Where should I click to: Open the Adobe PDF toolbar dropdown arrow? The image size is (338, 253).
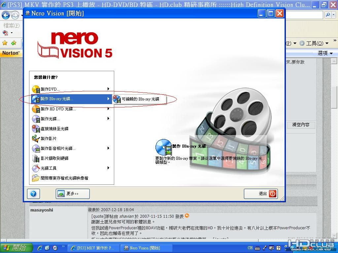pos(12,33)
